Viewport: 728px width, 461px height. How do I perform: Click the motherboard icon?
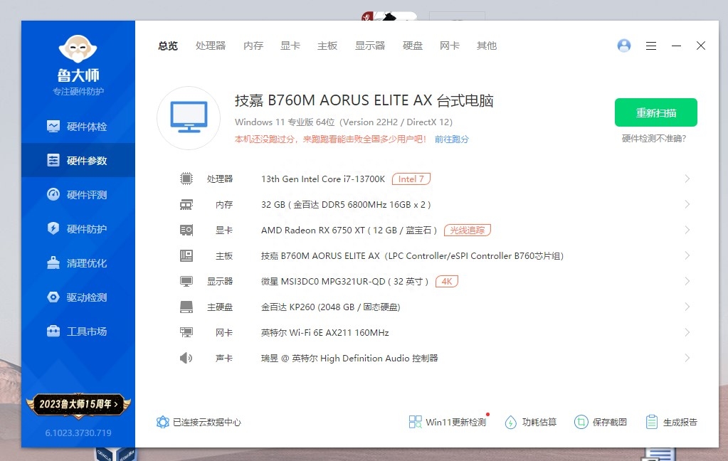point(186,255)
